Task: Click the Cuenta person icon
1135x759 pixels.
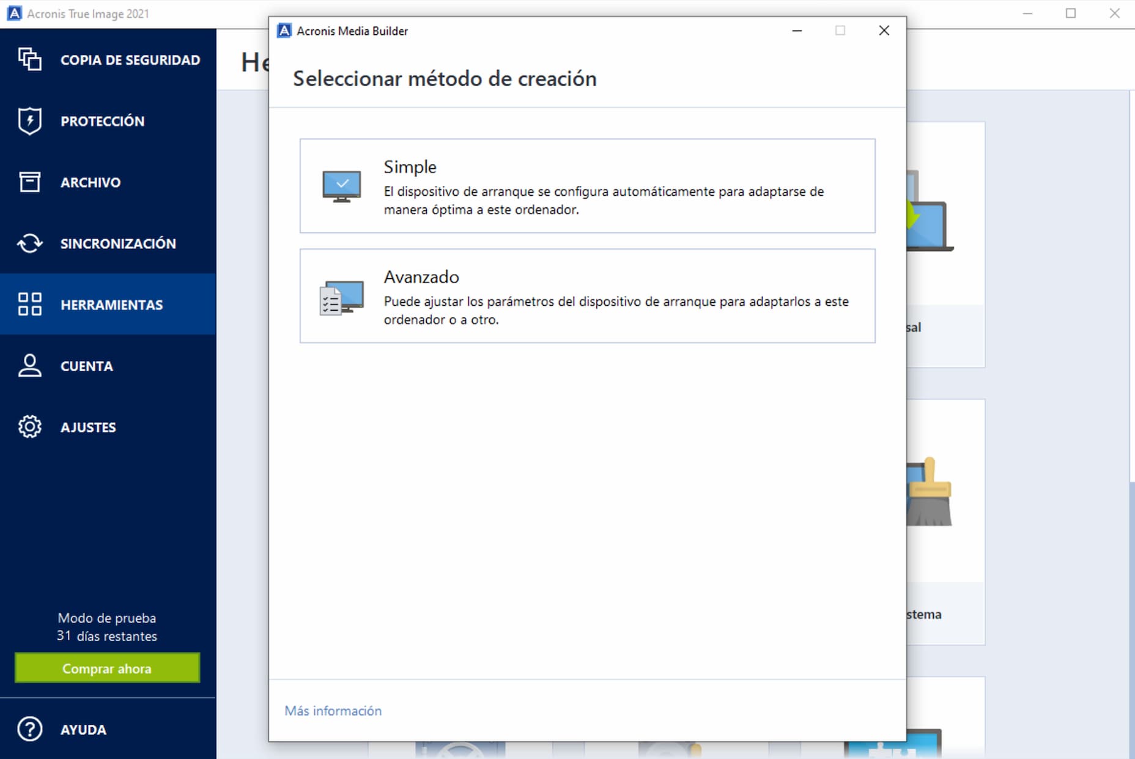Action: coord(29,366)
